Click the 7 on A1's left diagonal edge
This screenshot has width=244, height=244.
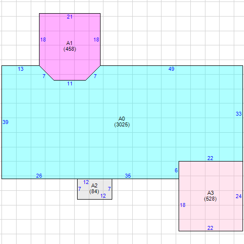[x=44, y=76]
